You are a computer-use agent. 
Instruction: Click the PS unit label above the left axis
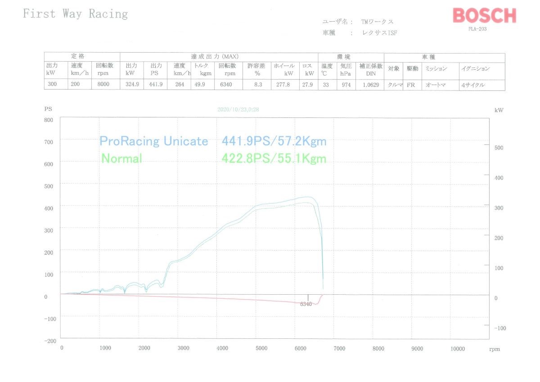[x=48, y=109]
